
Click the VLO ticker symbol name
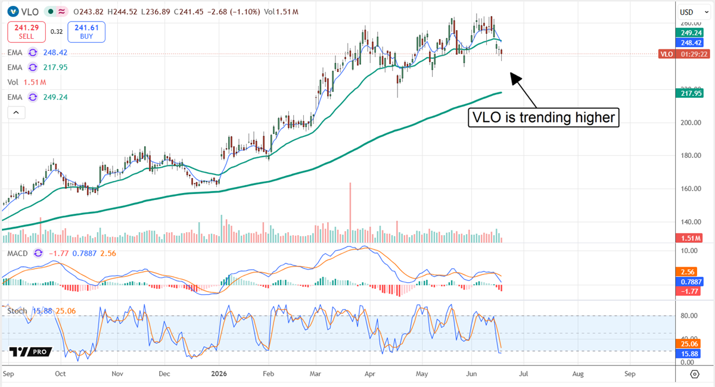pos(30,11)
